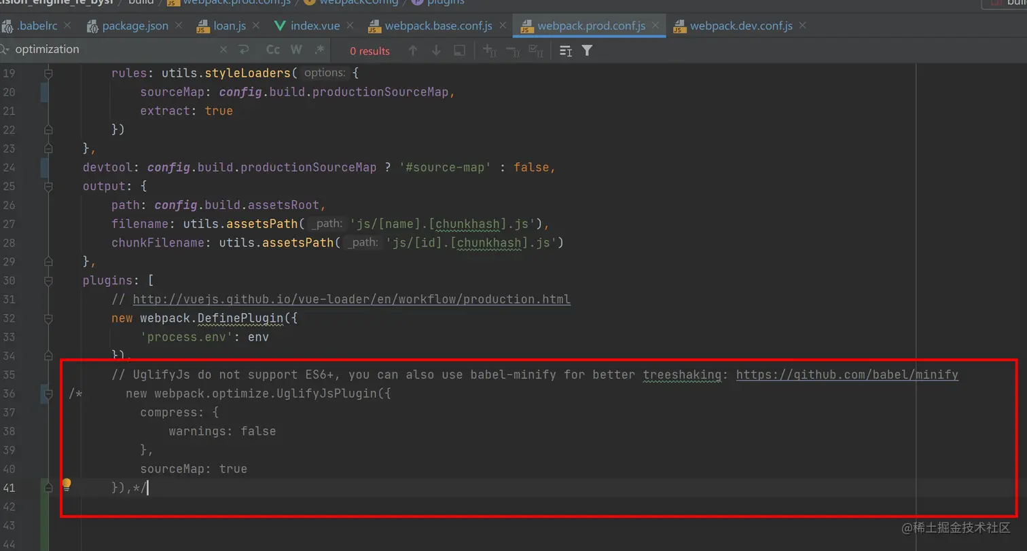Click 'styleLoaders' on line 19
The width and height of the screenshot is (1027, 551).
click(247, 73)
